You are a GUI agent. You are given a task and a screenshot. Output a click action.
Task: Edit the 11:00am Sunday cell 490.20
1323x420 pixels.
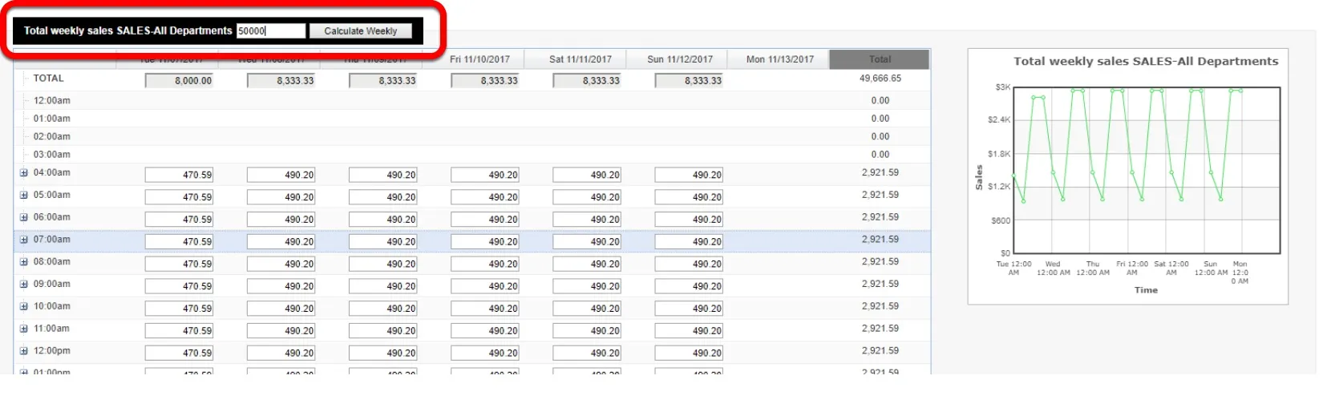(x=688, y=331)
